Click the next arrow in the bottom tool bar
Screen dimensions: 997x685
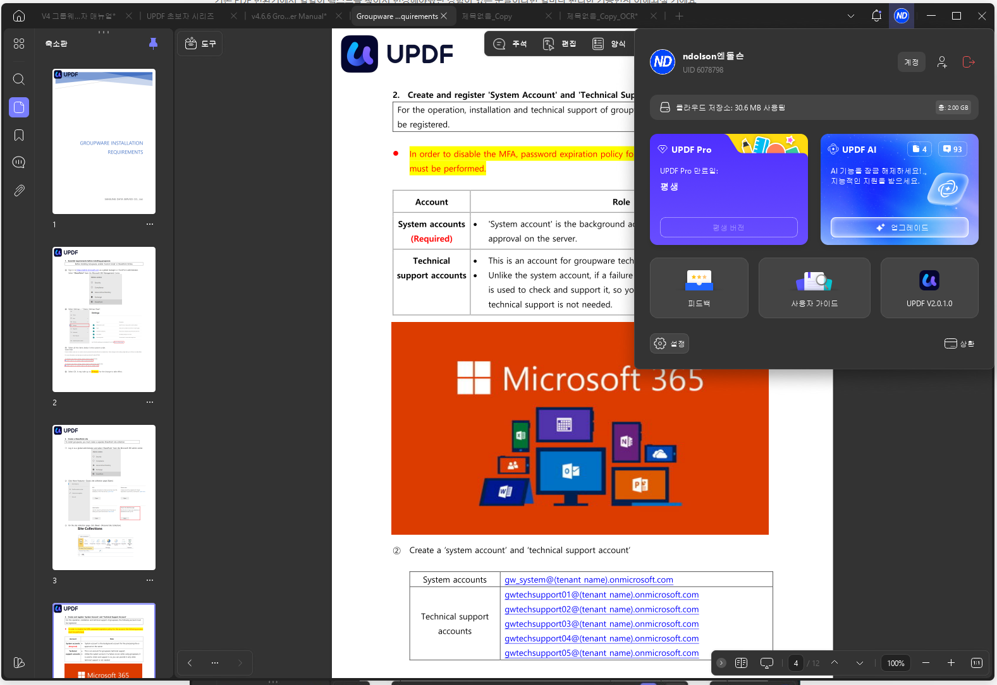pyautogui.click(x=240, y=663)
